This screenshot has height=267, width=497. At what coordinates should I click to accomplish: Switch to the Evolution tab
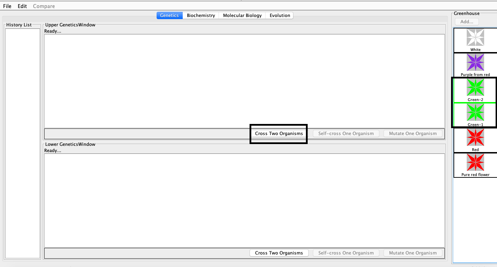pyautogui.click(x=280, y=15)
